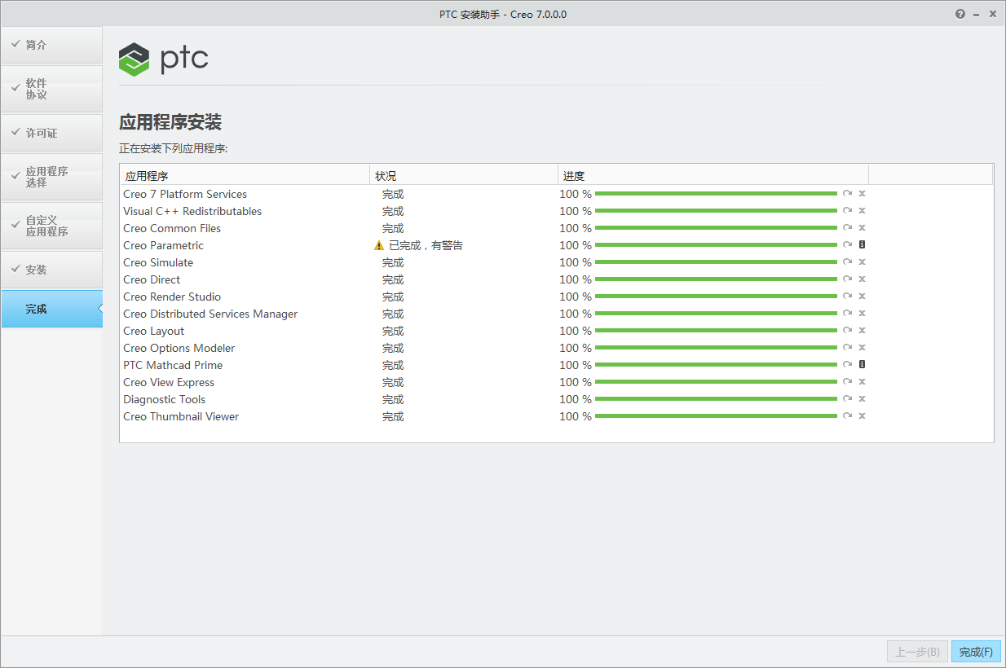Go to the 应用程序选择 step in sidebar
Screen dimensions: 1006x668
51,177
